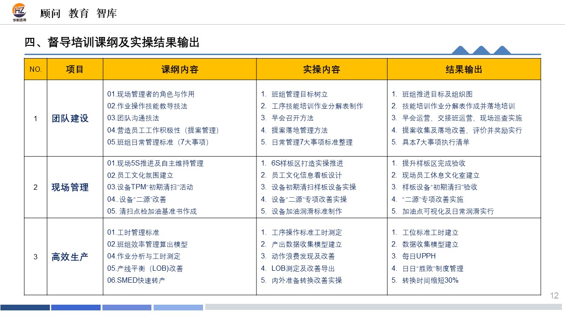Click the 团队建设 project cell
565x317 pixels.
75,118
